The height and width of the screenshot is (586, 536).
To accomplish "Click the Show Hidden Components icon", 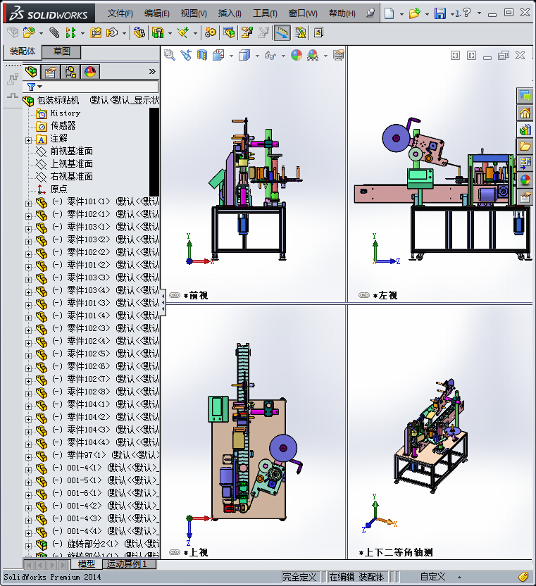I will pos(139,33).
